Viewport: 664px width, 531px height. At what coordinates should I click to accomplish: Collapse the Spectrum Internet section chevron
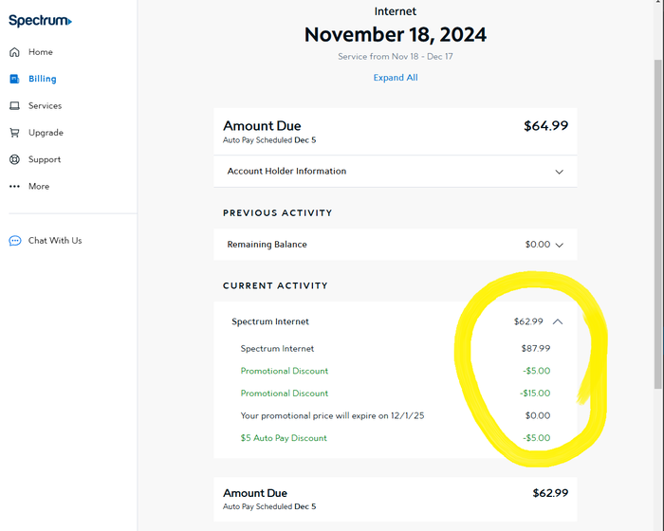pos(558,321)
